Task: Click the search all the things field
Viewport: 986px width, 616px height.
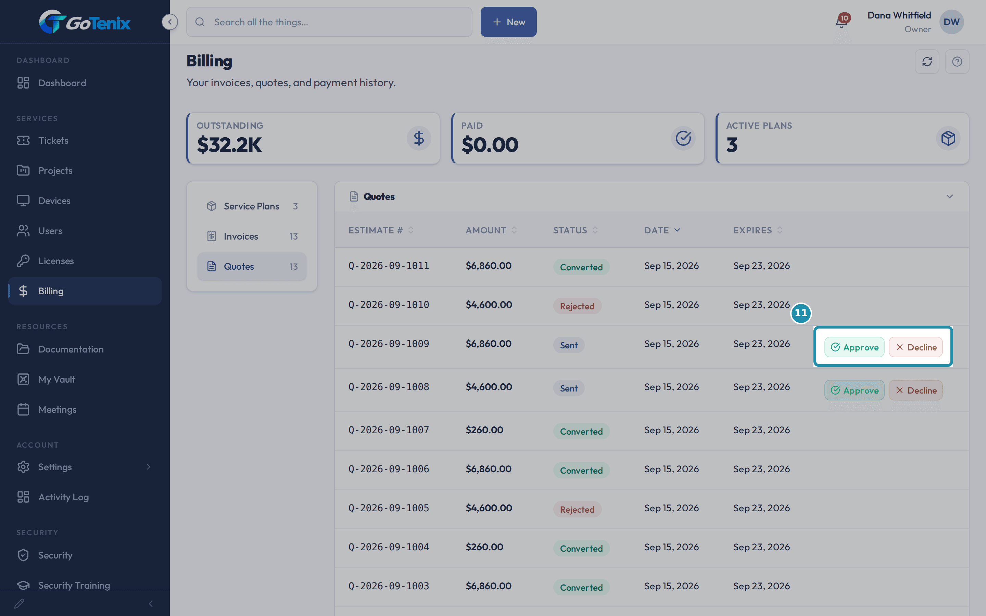Action: [x=329, y=22]
